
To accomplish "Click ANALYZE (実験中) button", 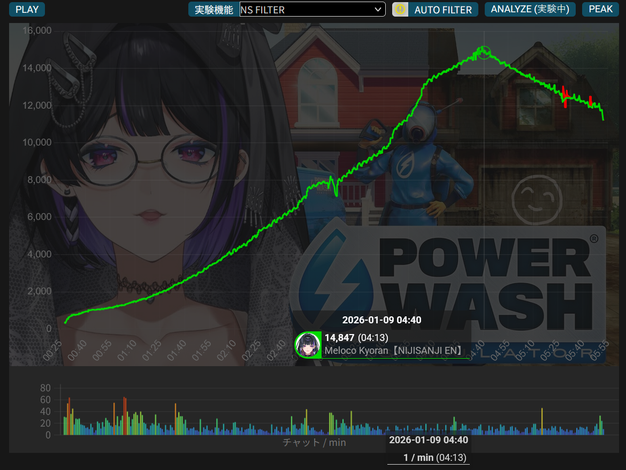I will (530, 9).
